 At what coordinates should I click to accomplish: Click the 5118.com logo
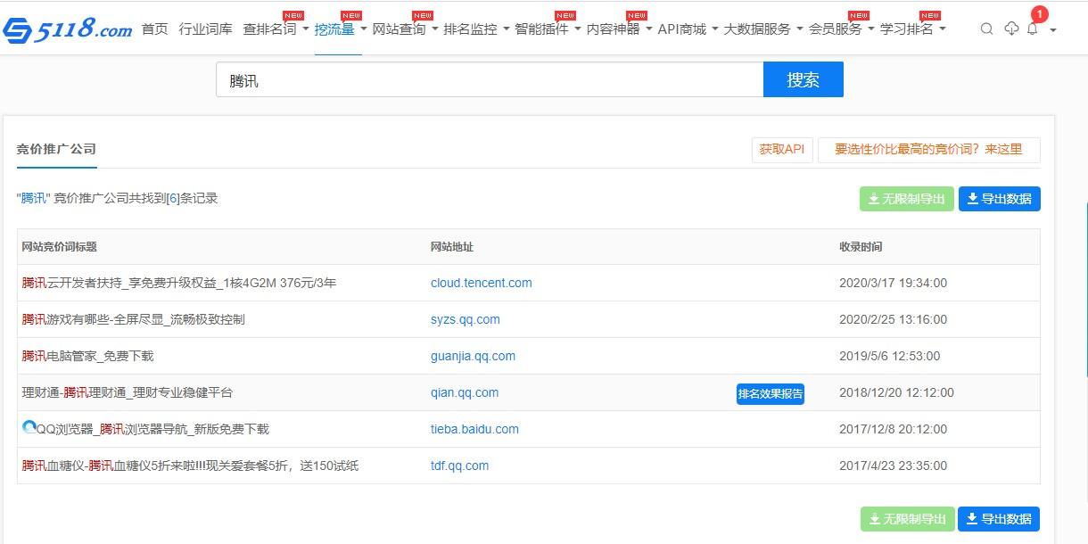pyautogui.click(x=67, y=29)
